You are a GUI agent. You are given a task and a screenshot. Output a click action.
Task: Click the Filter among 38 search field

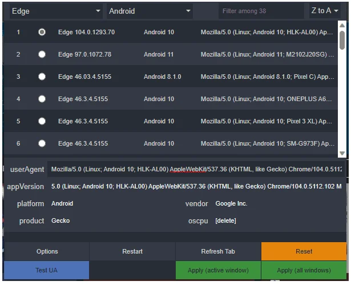[x=261, y=11]
